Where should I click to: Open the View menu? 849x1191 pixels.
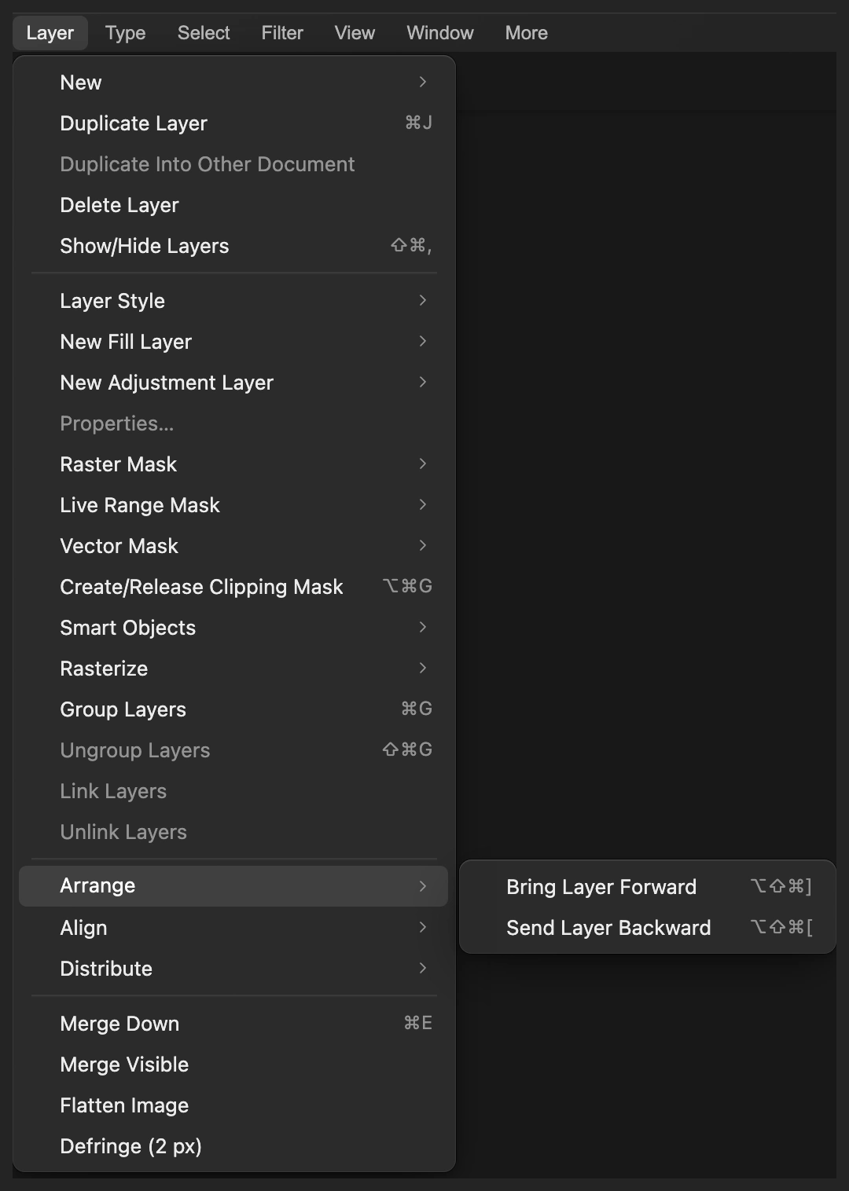click(355, 33)
